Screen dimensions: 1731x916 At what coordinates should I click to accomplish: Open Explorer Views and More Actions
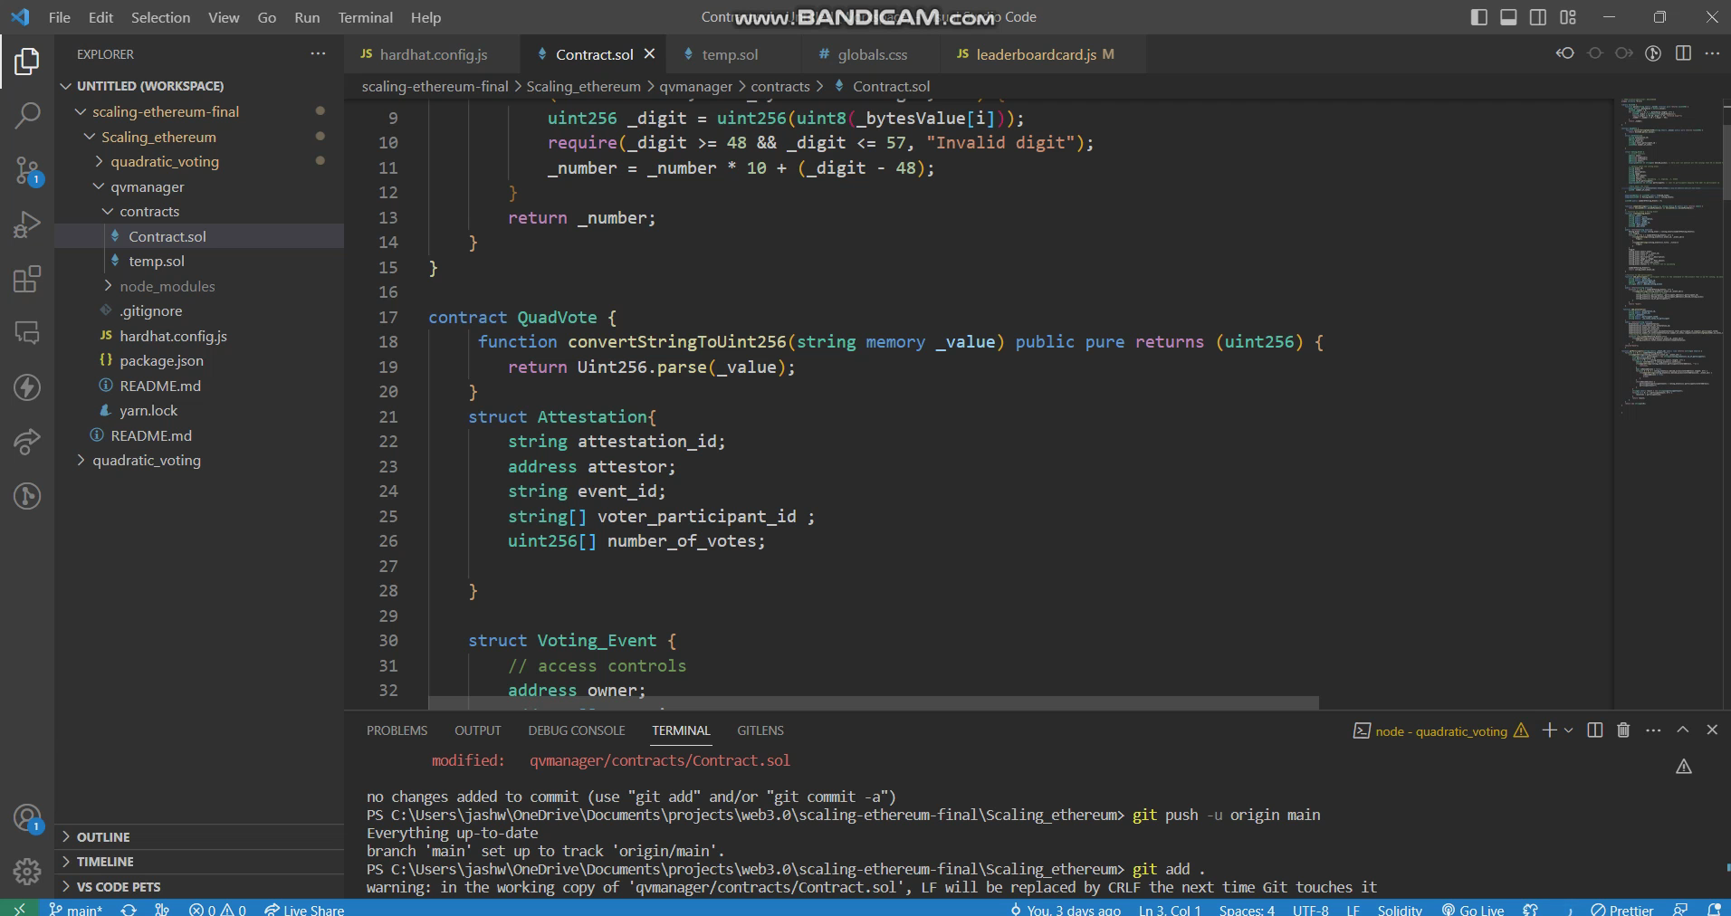click(318, 53)
